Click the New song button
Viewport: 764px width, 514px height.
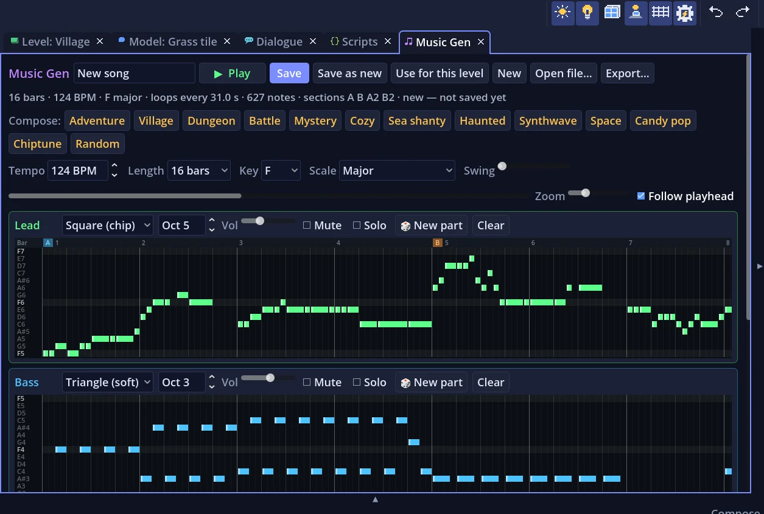[510, 73]
